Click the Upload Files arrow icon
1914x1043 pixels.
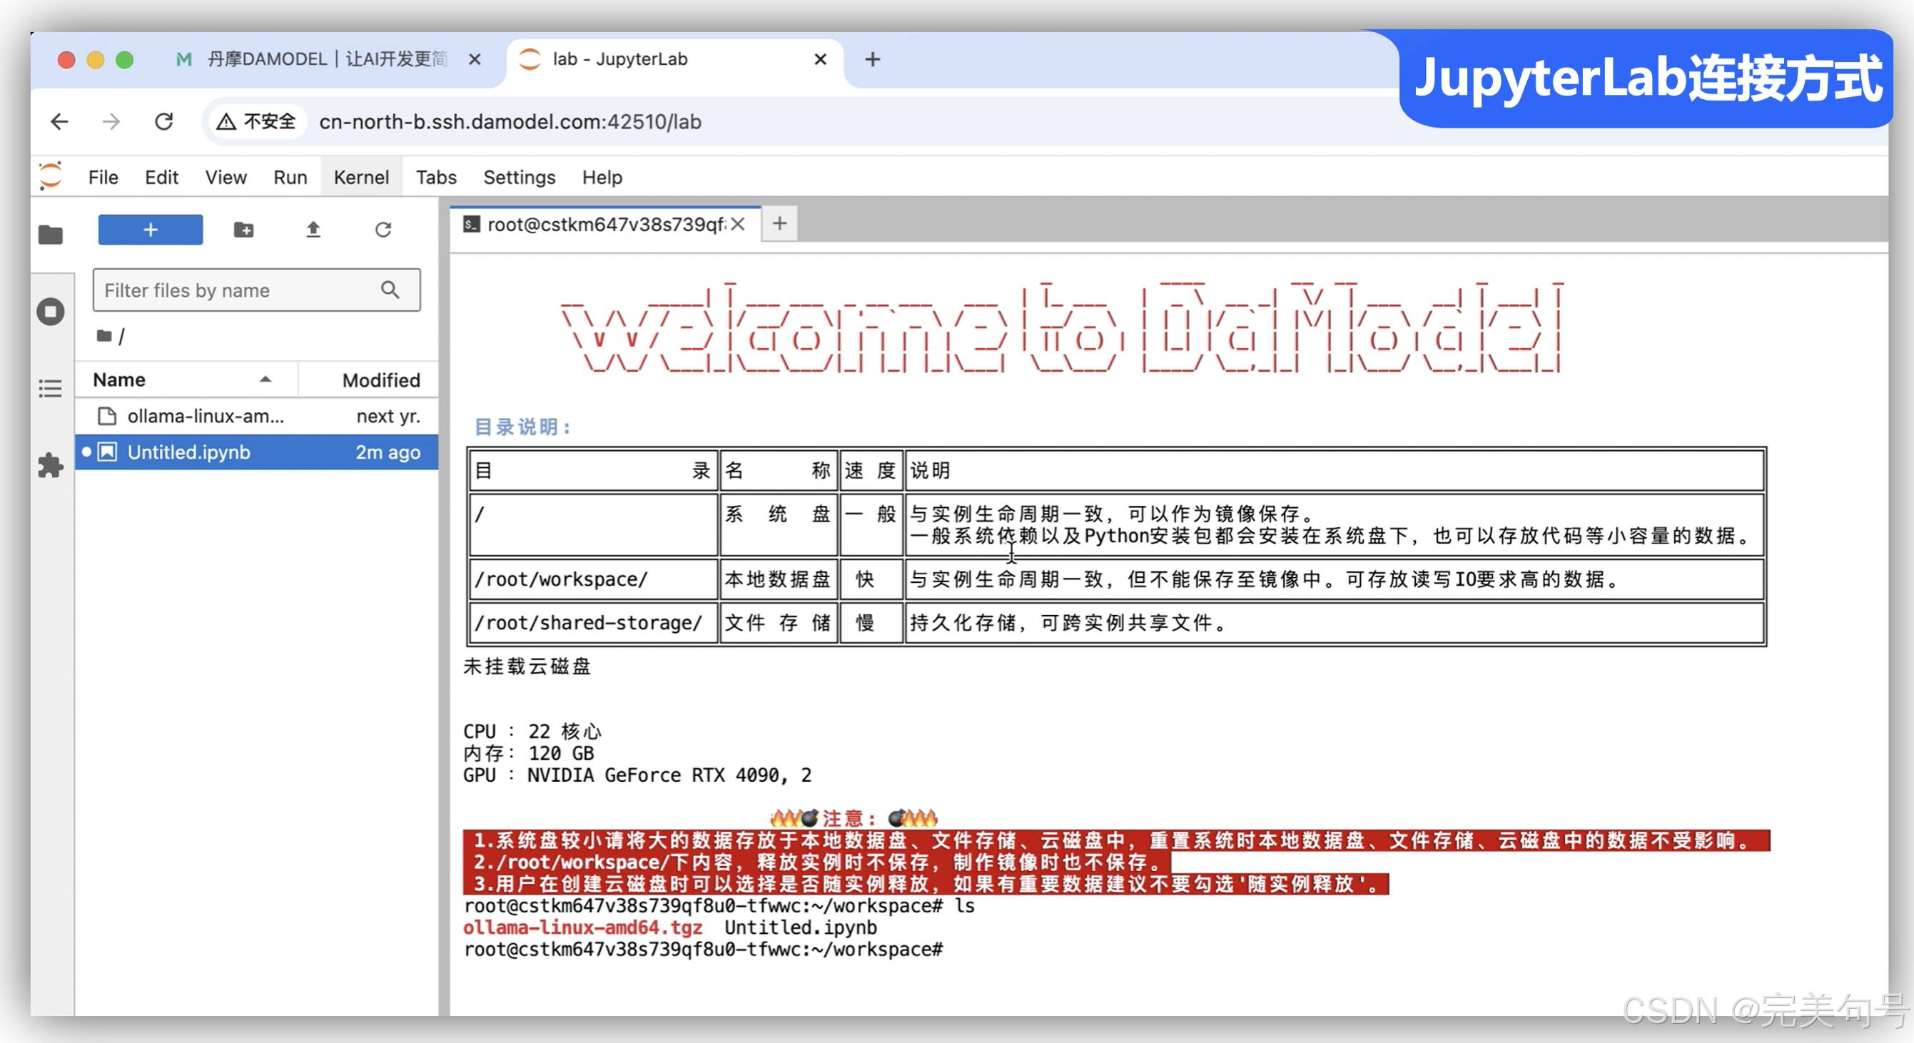click(x=313, y=230)
